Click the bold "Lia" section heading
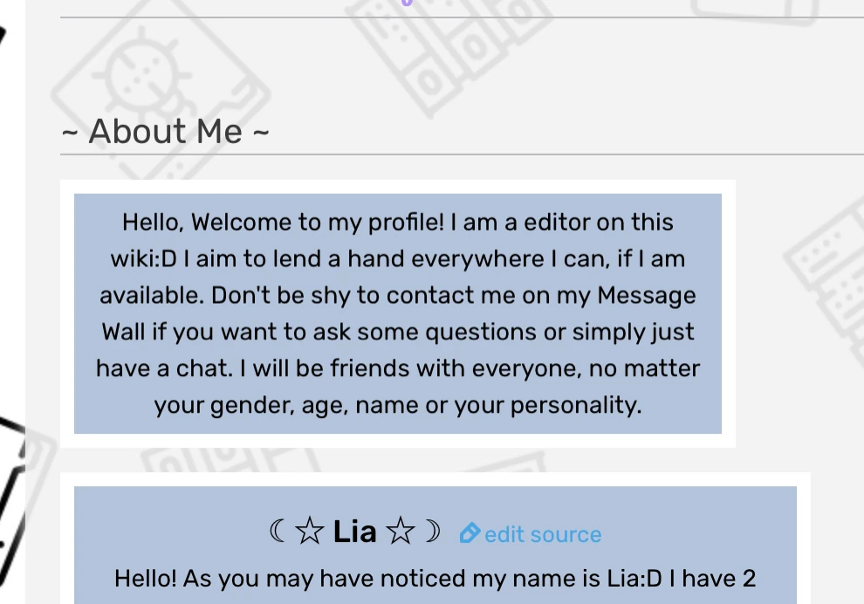Screen dimensions: 864x604 tap(354, 531)
